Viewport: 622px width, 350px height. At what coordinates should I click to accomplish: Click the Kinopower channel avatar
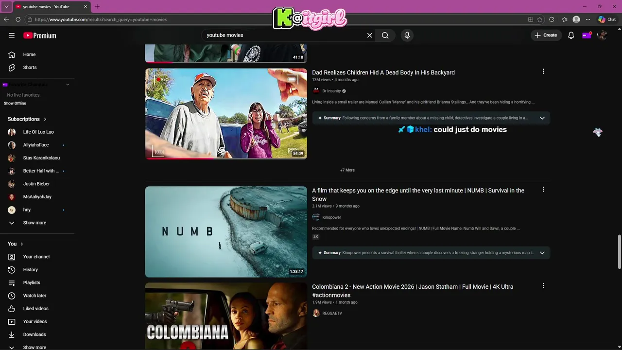click(316, 217)
